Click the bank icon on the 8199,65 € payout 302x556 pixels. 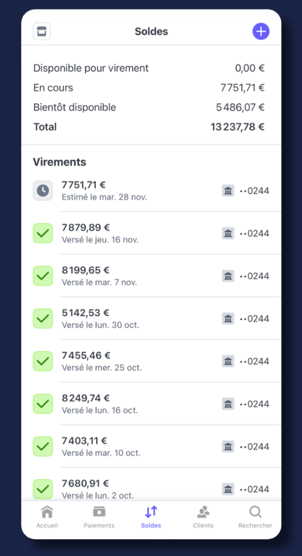(228, 276)
